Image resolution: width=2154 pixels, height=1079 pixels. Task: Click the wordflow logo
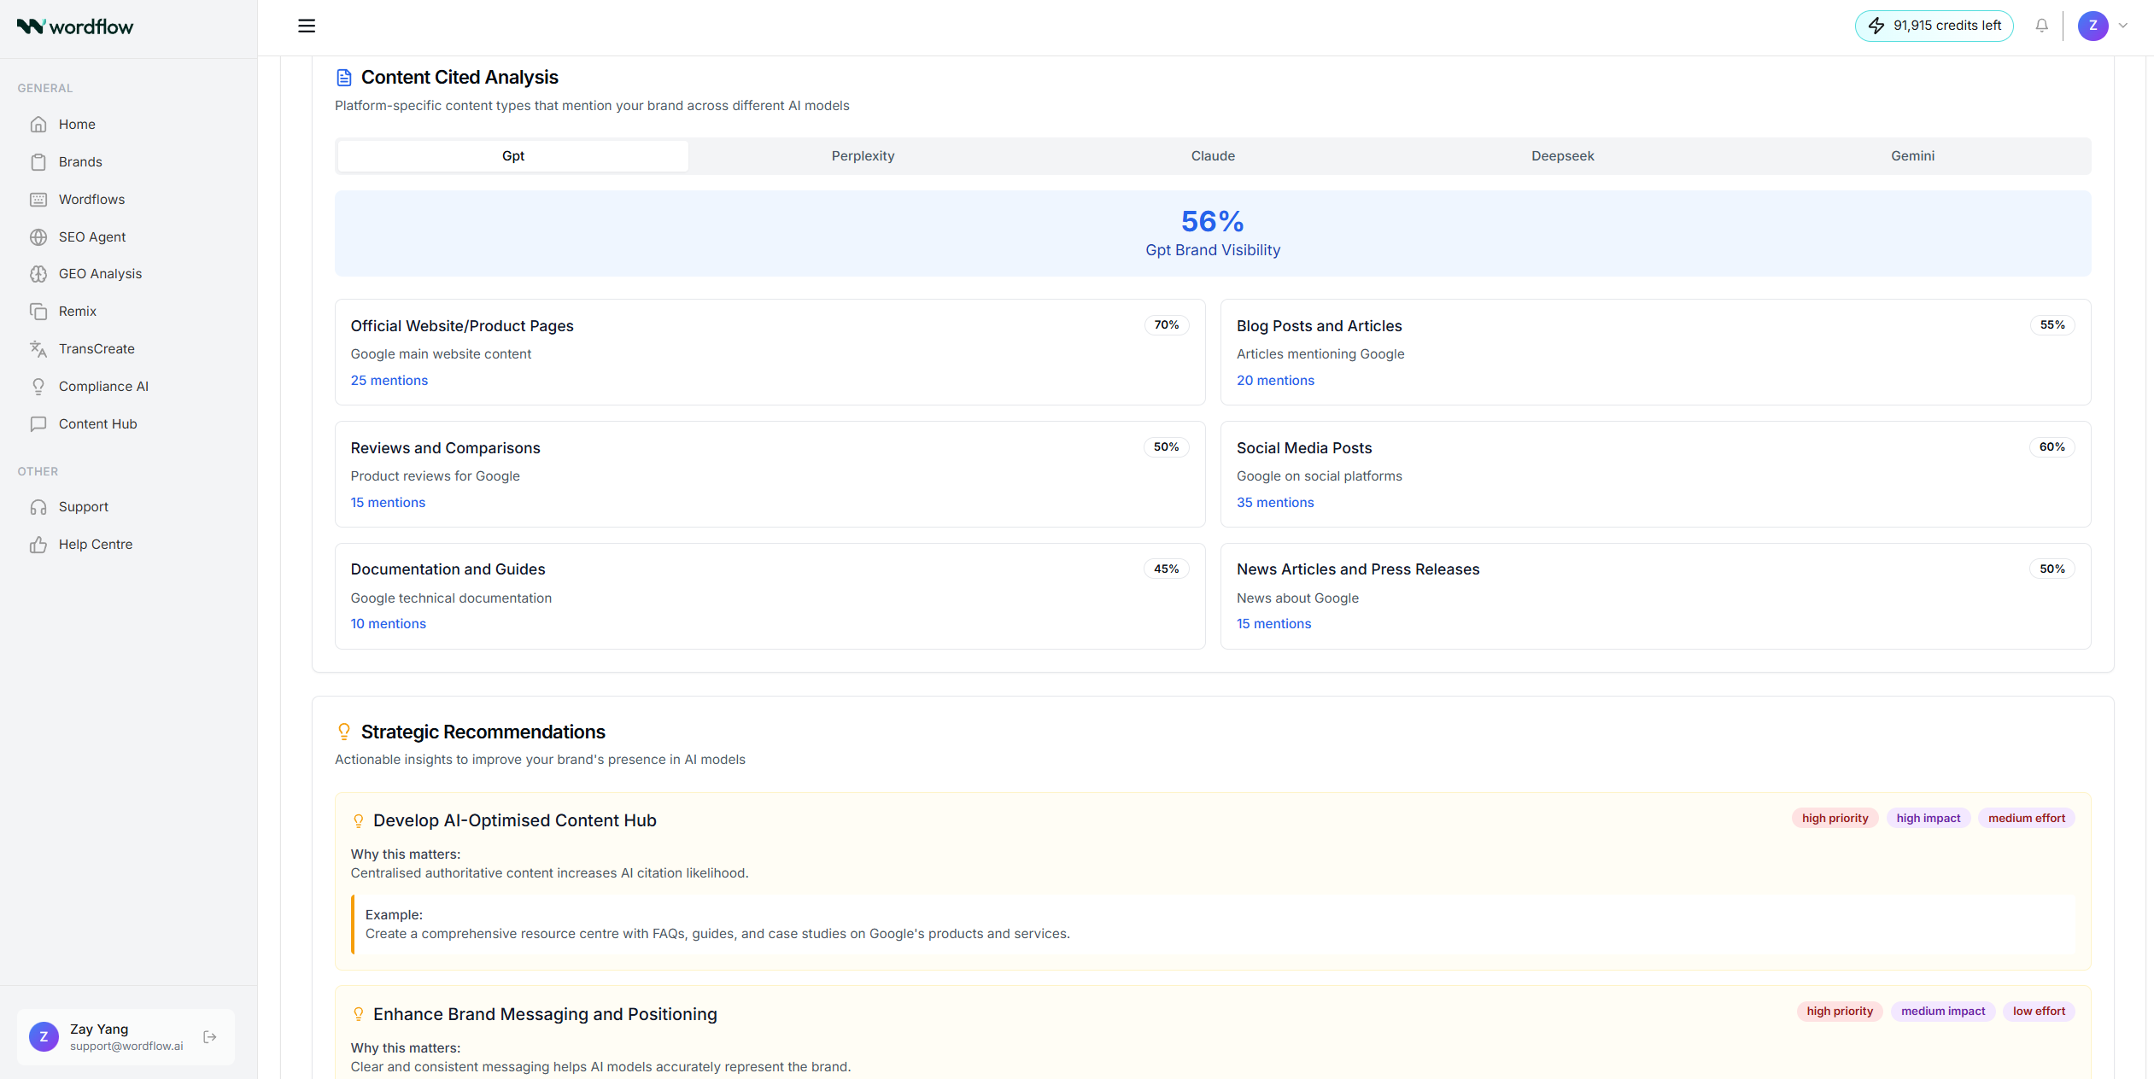75,26
